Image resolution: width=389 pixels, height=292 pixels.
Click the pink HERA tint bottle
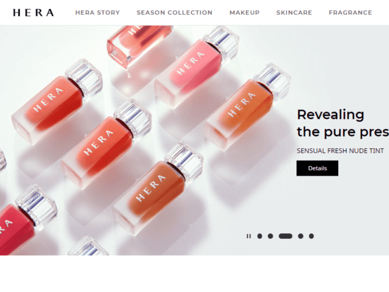196,67
